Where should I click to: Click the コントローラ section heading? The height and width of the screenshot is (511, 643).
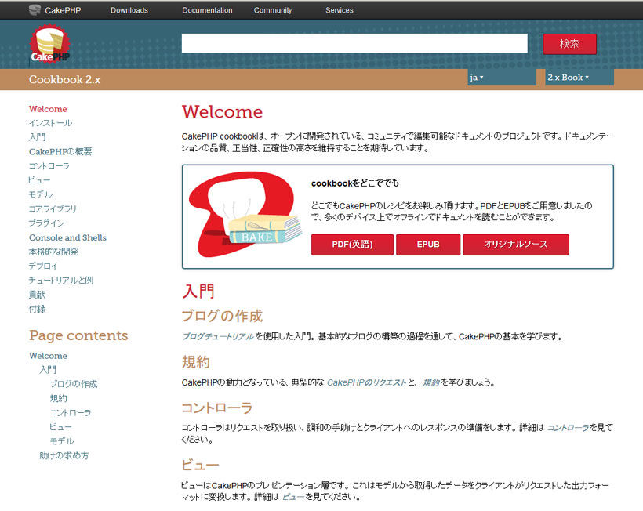pos(217,408)
